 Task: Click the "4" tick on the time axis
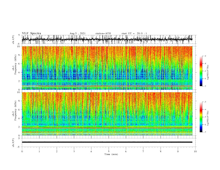click(91, 151)
